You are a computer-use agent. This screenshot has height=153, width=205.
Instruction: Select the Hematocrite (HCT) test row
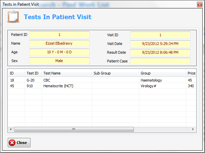[x=102, y=86]
